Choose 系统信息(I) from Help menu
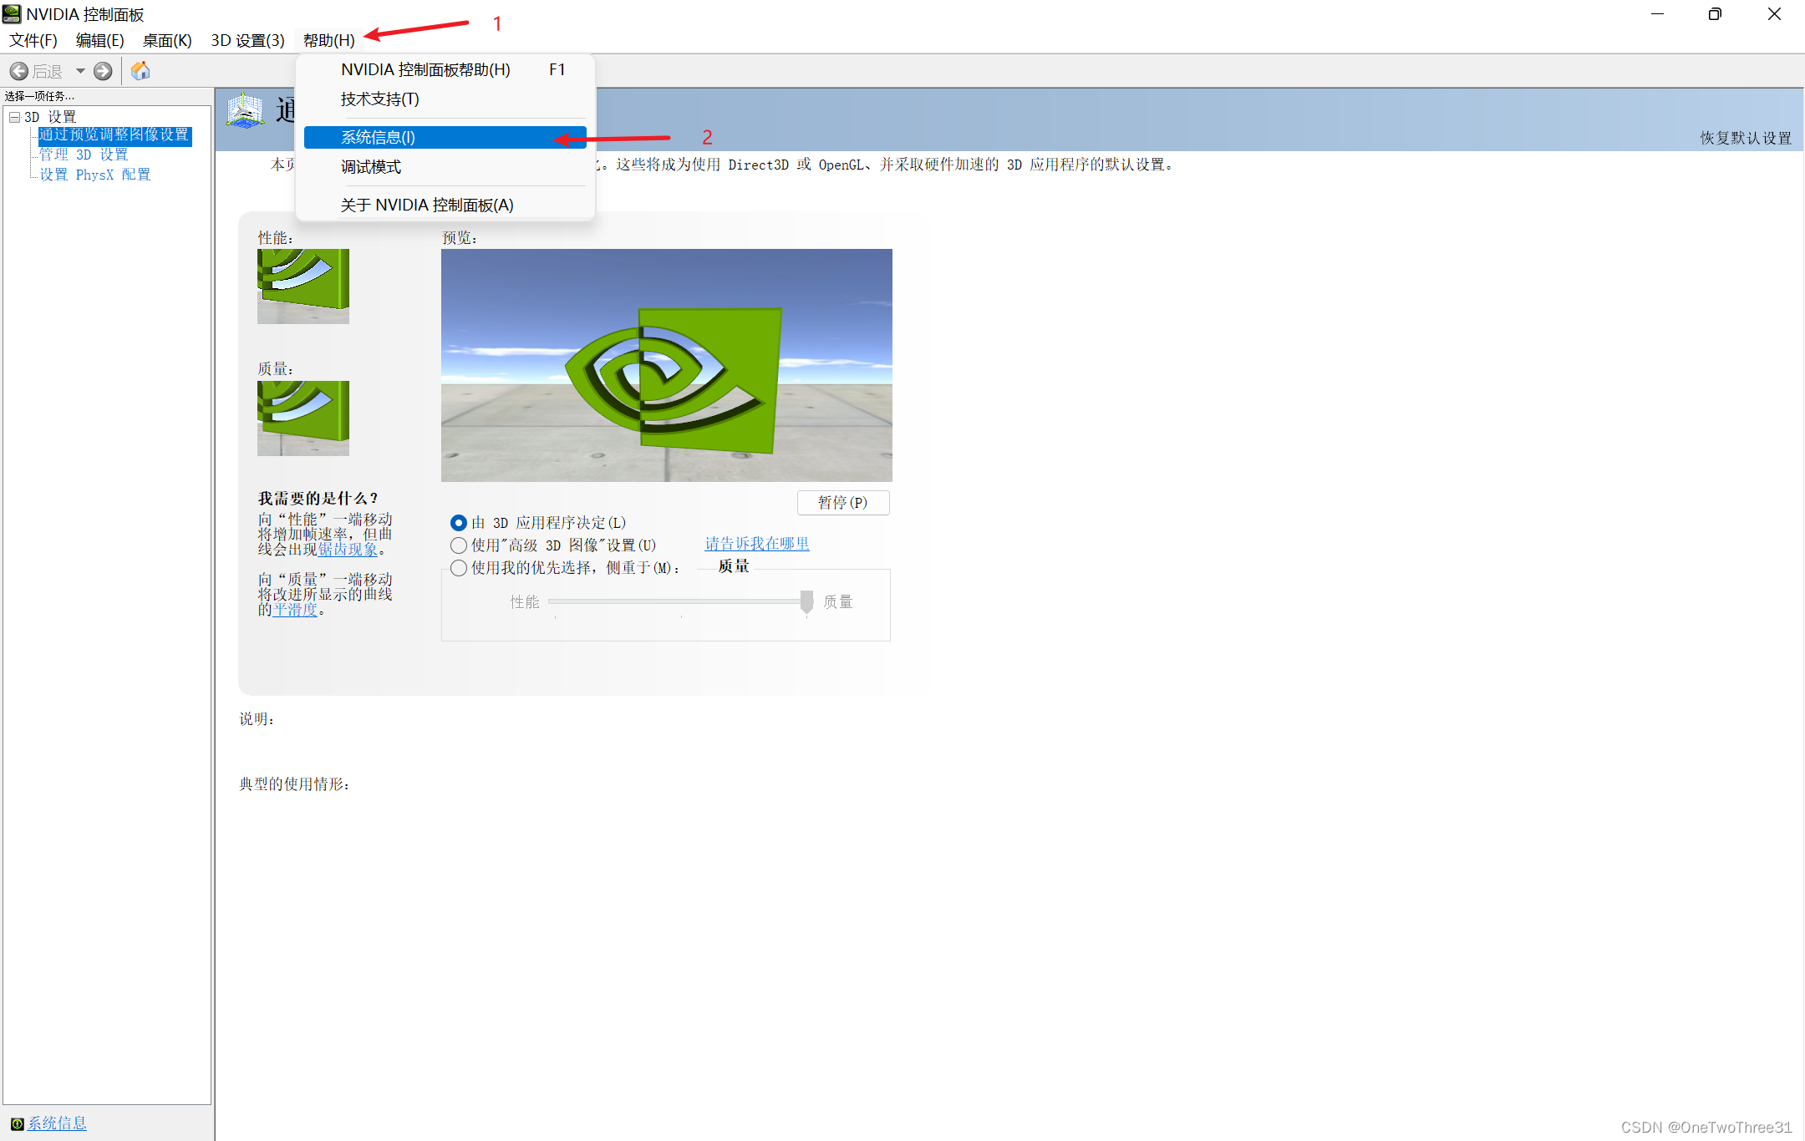 pos(378,137)
